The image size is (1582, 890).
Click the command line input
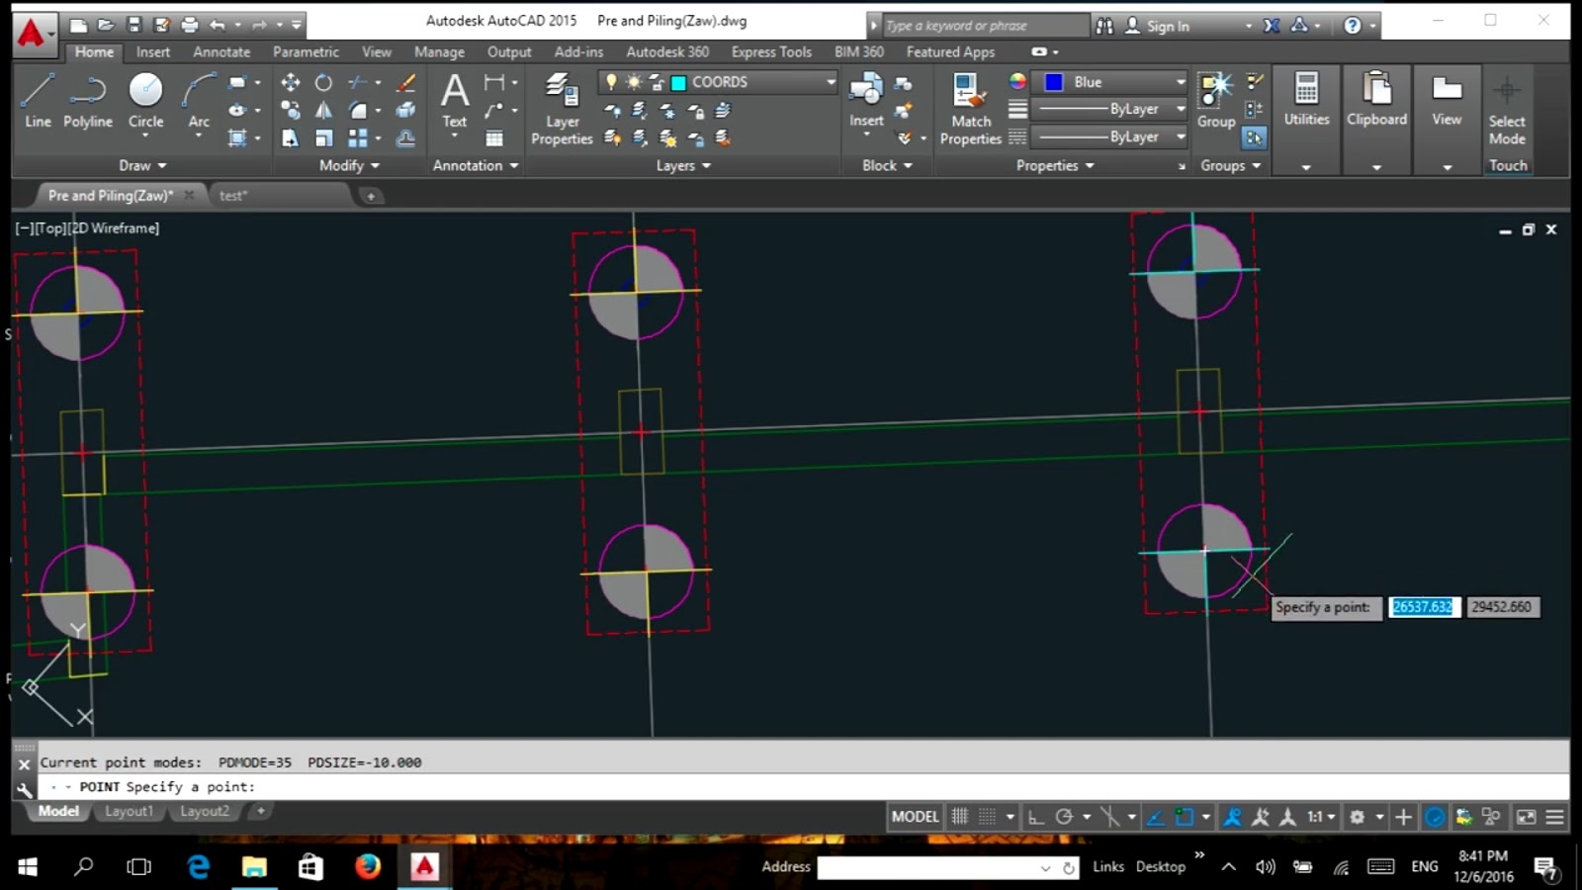(801, 787)
